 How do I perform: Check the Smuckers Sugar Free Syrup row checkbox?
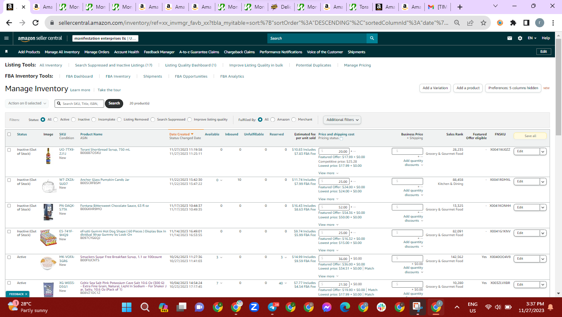pyautogui.click(x=9, y=257)
